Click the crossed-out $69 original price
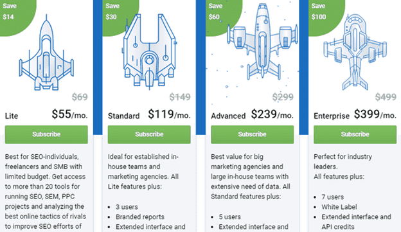Screen dimensions: 401x232 [x=80, y=97]
